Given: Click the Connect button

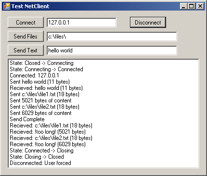Looking at the screenshot, I should (26, 23).
